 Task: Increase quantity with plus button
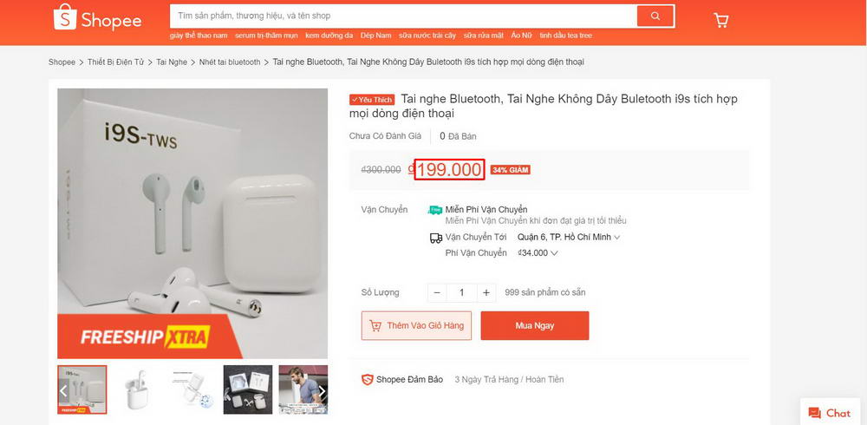point(486,293)
